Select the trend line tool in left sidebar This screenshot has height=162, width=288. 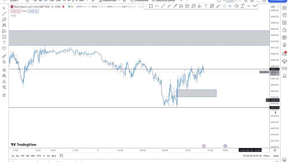pos(4,13)
